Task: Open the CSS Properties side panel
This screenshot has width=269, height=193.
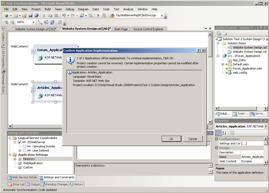Action: [x=3, y=56]
